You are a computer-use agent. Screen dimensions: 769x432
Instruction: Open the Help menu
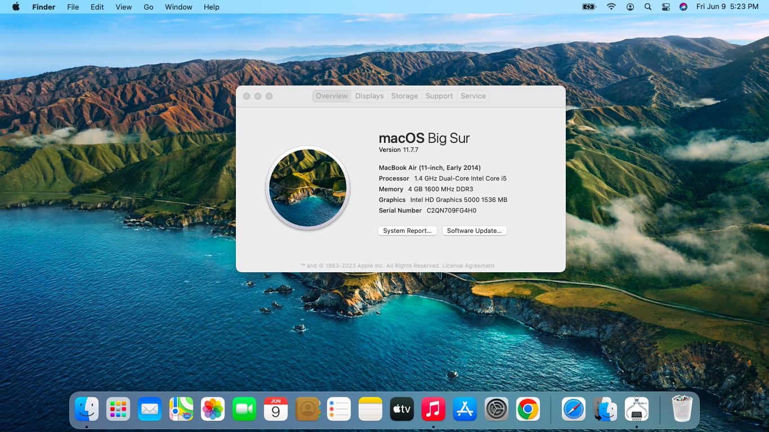click(x=212, y=7)
